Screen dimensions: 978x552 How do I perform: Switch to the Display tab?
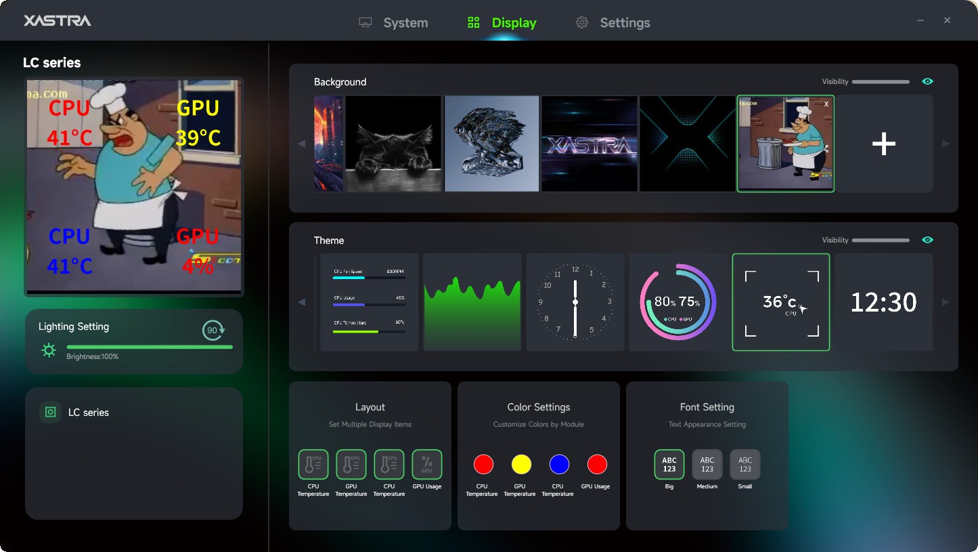point(502,22)
